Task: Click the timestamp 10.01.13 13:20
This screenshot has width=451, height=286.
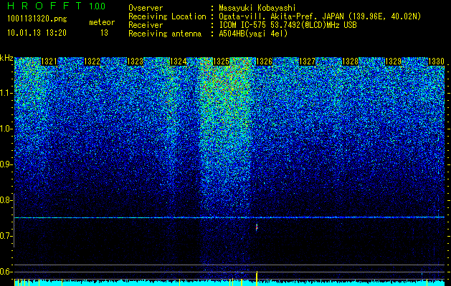Action: click(37, 33)
